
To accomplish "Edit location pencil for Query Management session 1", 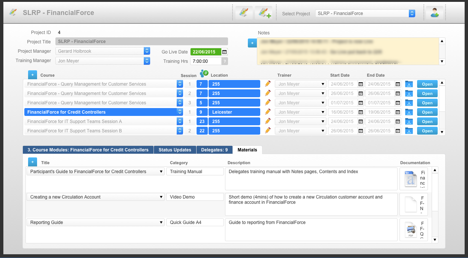I will 267,84.
